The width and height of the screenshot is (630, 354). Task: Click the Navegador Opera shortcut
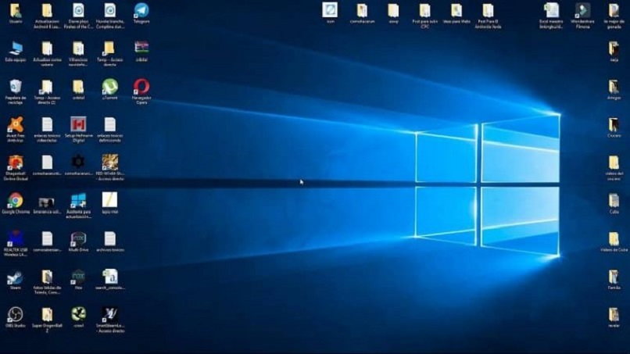pyautogui.click(x=141, y=86)
